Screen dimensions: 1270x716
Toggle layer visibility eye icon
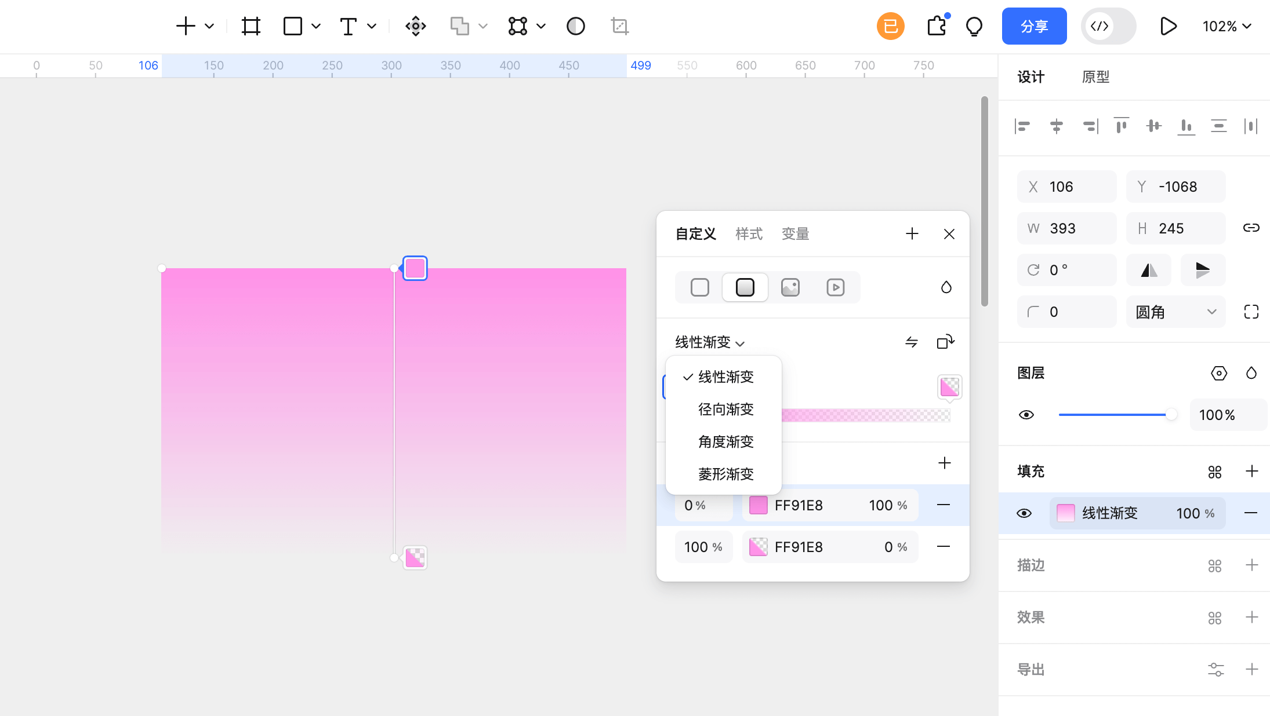[x=1026, y=415]
